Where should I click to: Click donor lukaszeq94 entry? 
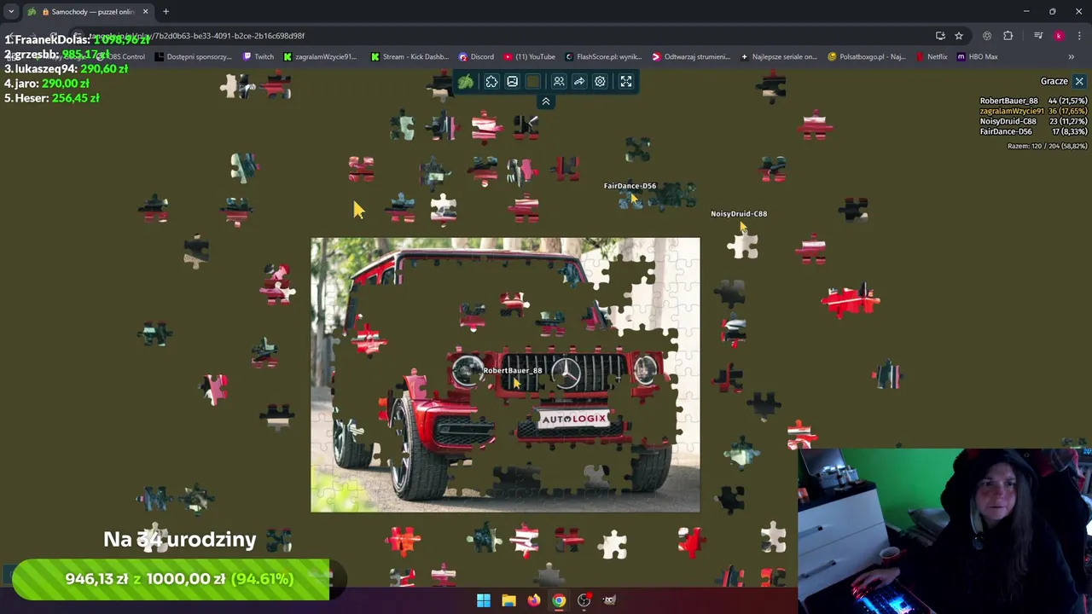66,68
